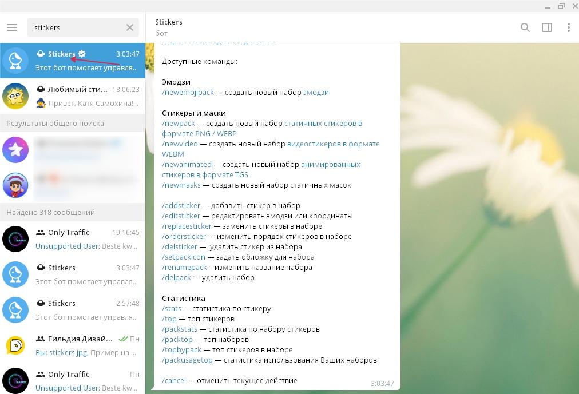Open the hamburger main menu
The width and height of the screenshot is (579, 394).
pos(12,27)
